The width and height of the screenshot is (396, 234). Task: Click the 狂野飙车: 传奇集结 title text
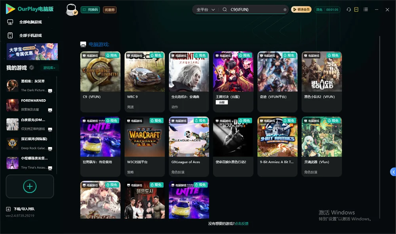[97, 162]
